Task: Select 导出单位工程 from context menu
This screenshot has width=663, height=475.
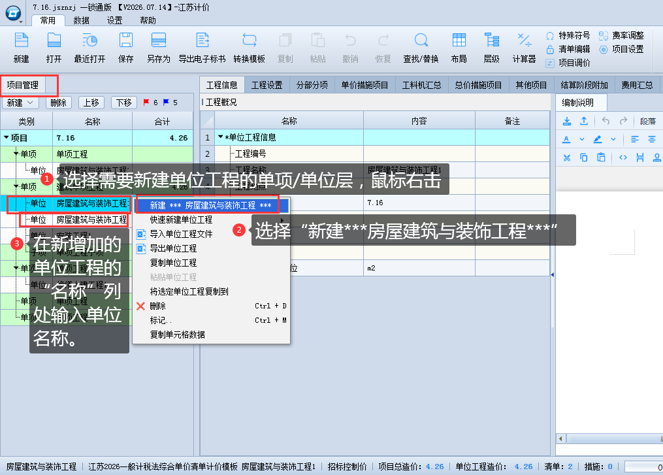Action: click(212, 249)
